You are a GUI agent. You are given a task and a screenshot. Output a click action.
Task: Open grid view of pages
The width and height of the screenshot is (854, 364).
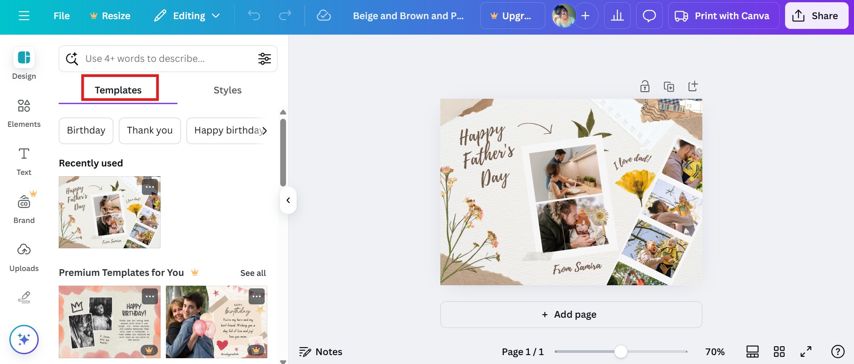coord(779,352)
